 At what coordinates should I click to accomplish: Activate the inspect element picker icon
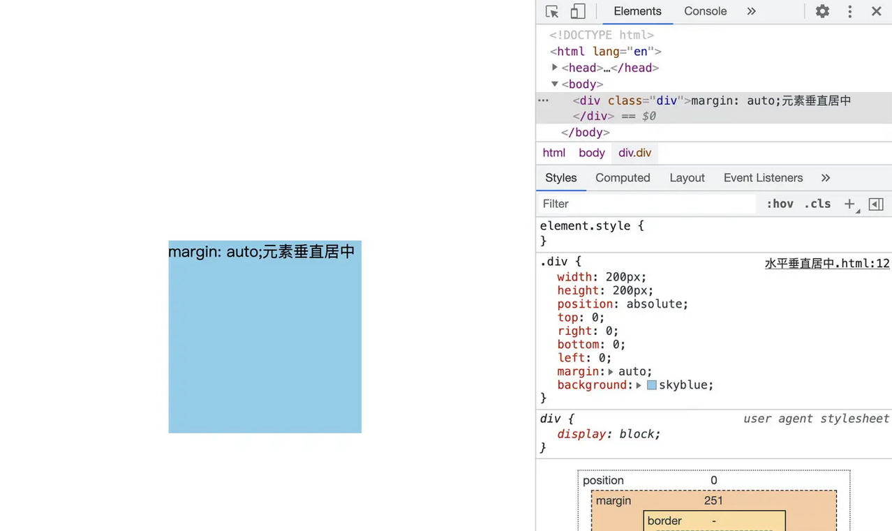552,12
